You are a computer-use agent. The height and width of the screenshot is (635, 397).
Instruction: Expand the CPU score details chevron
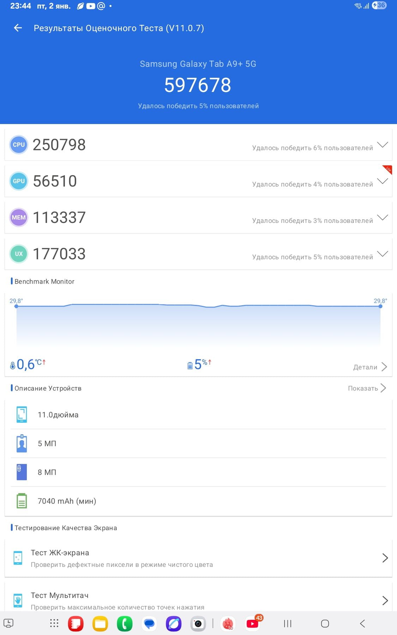[383, 145]
